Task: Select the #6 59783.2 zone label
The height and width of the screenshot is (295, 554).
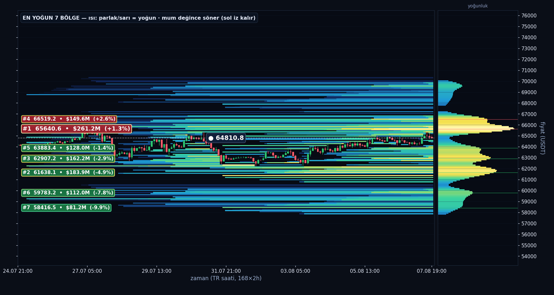Action: (x=68, y=193)
